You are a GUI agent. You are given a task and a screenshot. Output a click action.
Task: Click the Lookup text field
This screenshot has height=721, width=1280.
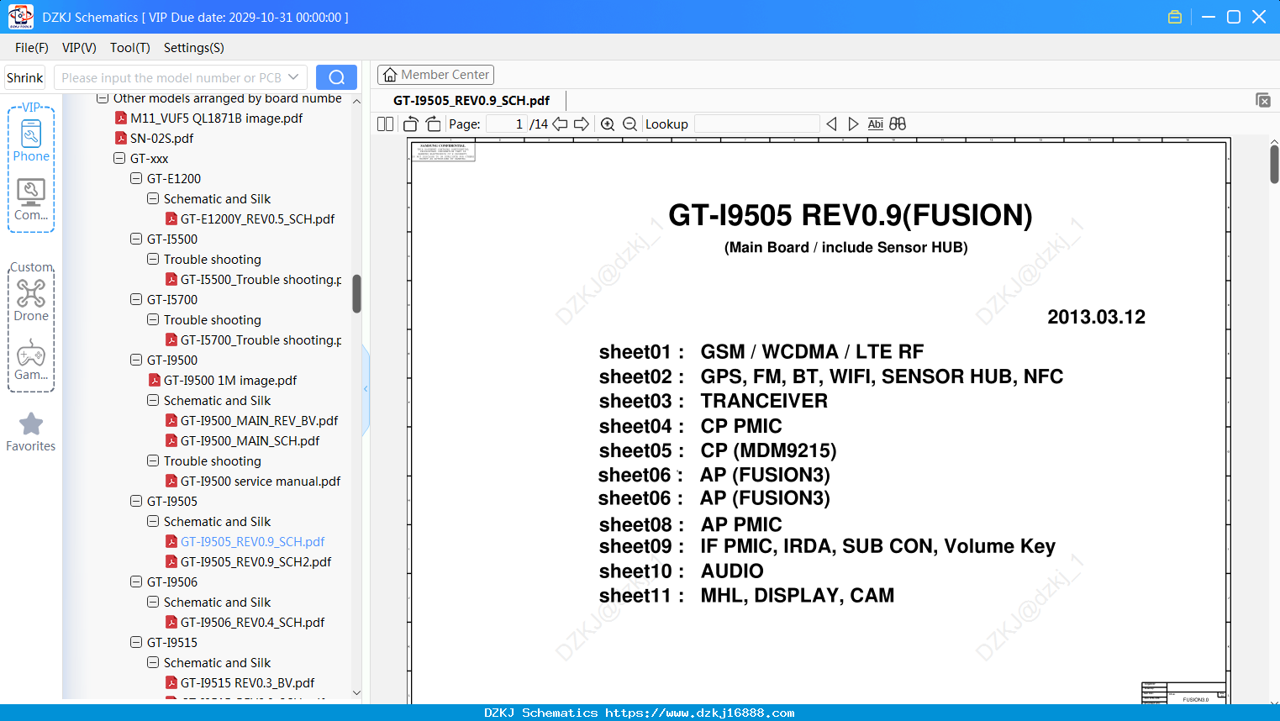pyautogui.click(x=756, y=124)
